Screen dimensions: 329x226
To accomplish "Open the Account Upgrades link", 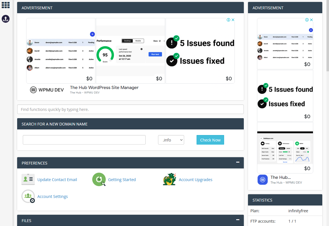I will point(195,180).
